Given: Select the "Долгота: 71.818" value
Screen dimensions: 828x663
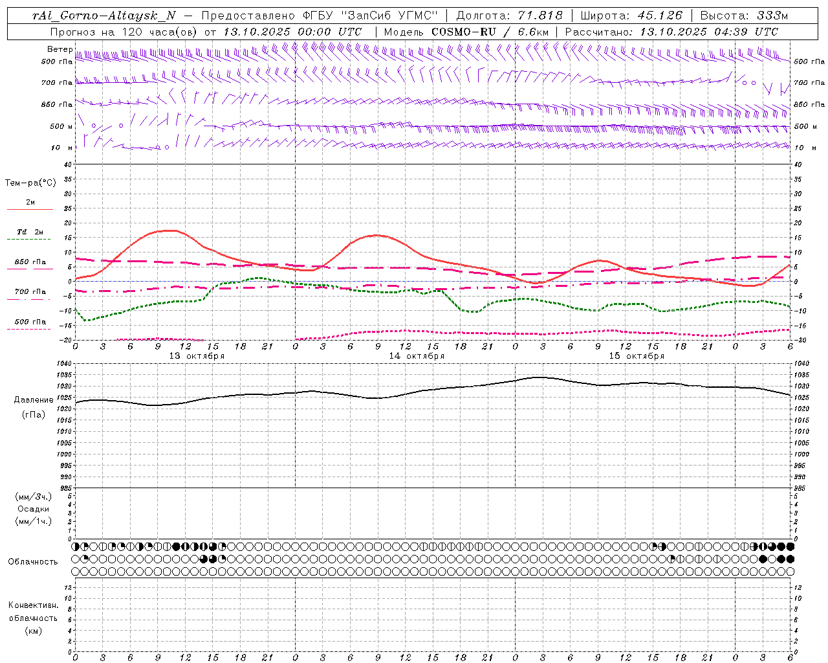Looking at the screenshot, I should pos(510,16).
